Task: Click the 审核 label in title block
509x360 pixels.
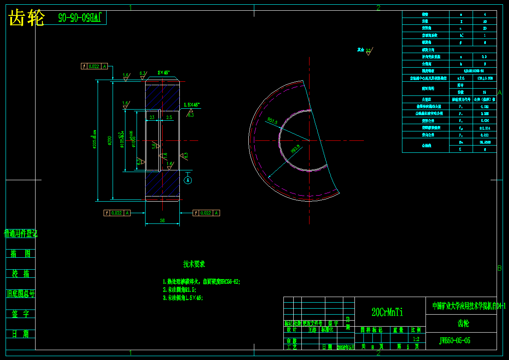Action: point(292,341)
